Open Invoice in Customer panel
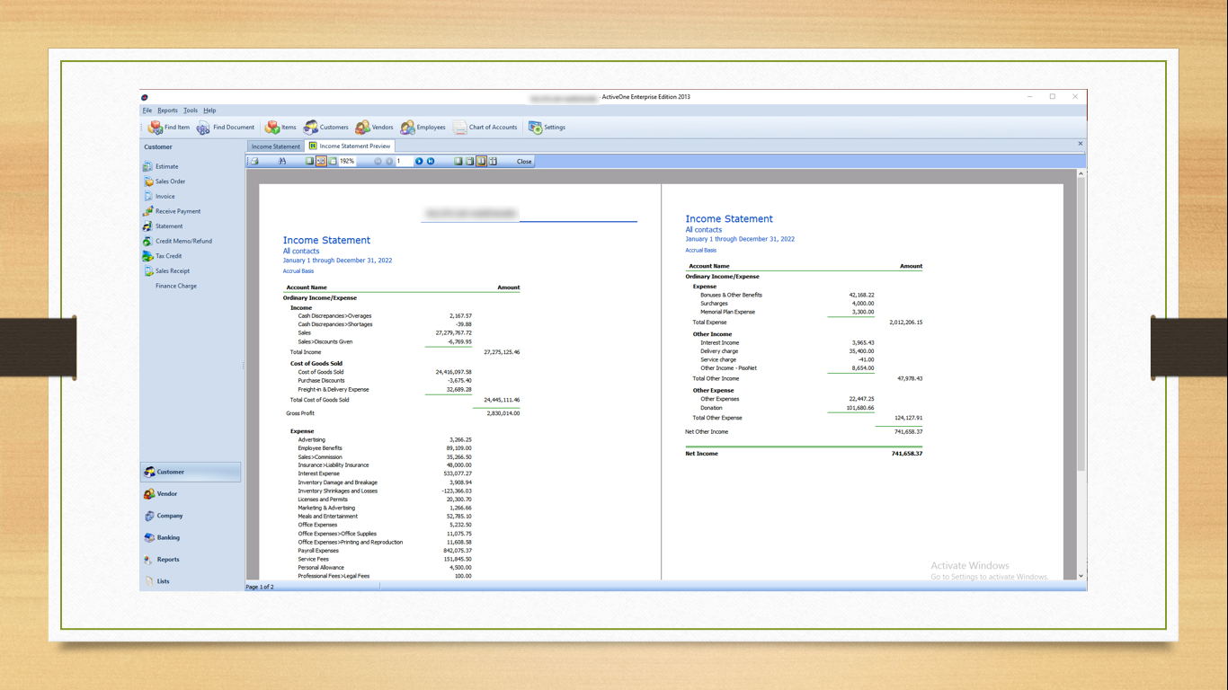Screen dimensions: 1228x690 pyautogui.click(x=159, y=197)
